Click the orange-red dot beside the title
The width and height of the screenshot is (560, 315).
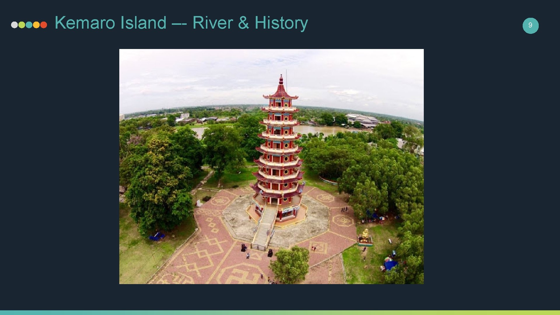tap(43, 25)
